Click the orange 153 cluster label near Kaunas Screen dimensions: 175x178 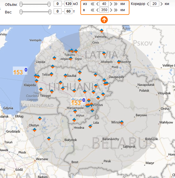(x=76, y=103)
